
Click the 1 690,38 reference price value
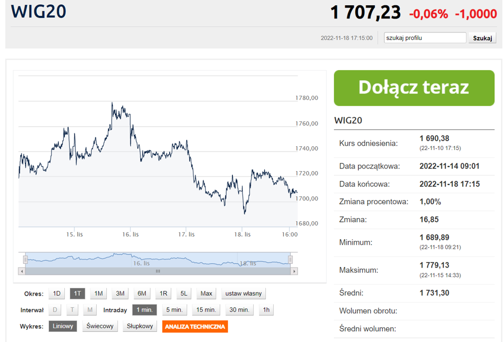click(434, 138)
